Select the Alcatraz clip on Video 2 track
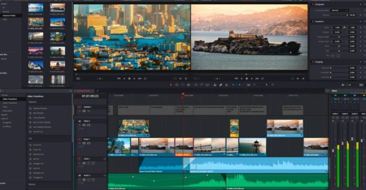Image resolution: width=366 pixels, height=190 pixels. point(285,128)
